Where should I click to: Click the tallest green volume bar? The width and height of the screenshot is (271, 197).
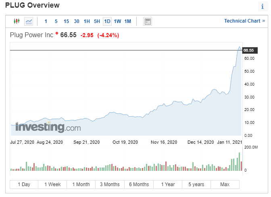(x=240, y=162)
